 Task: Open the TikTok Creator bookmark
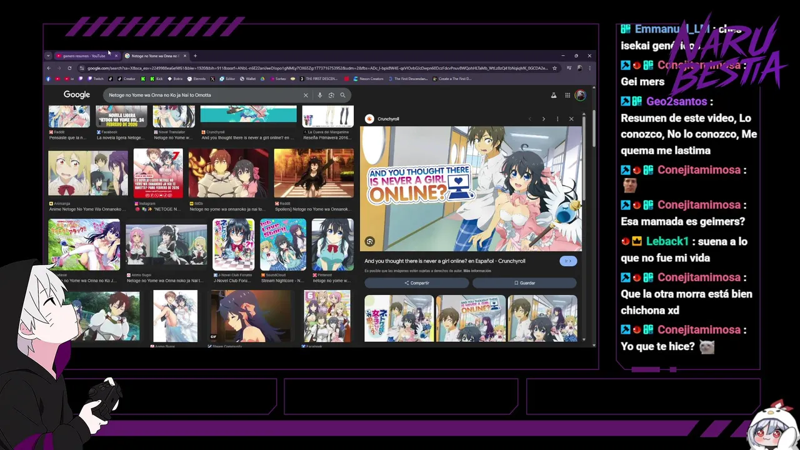pos(126,79)
